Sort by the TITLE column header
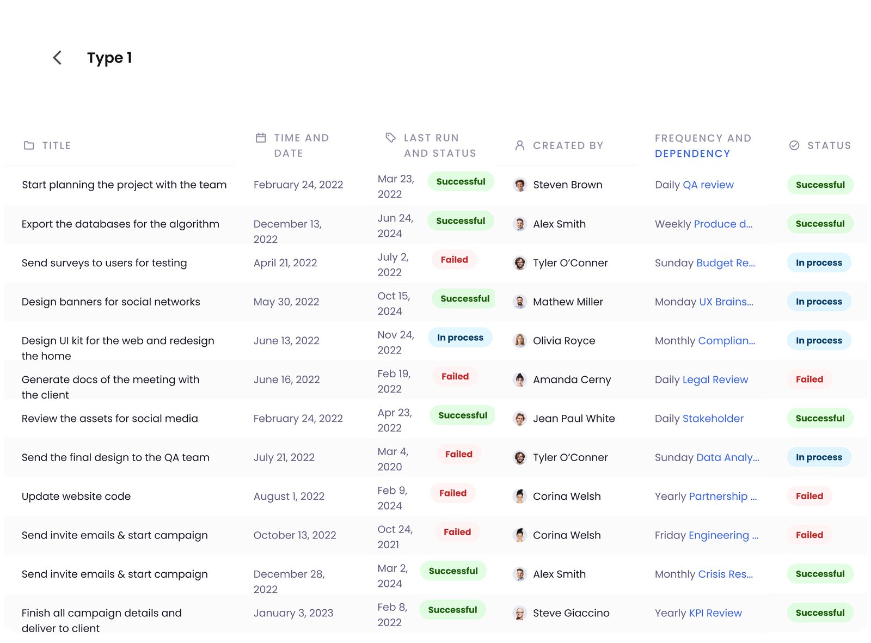Viewport: 871px width, 643px height. [x=57, y=145]
